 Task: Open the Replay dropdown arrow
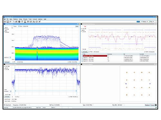147,22
